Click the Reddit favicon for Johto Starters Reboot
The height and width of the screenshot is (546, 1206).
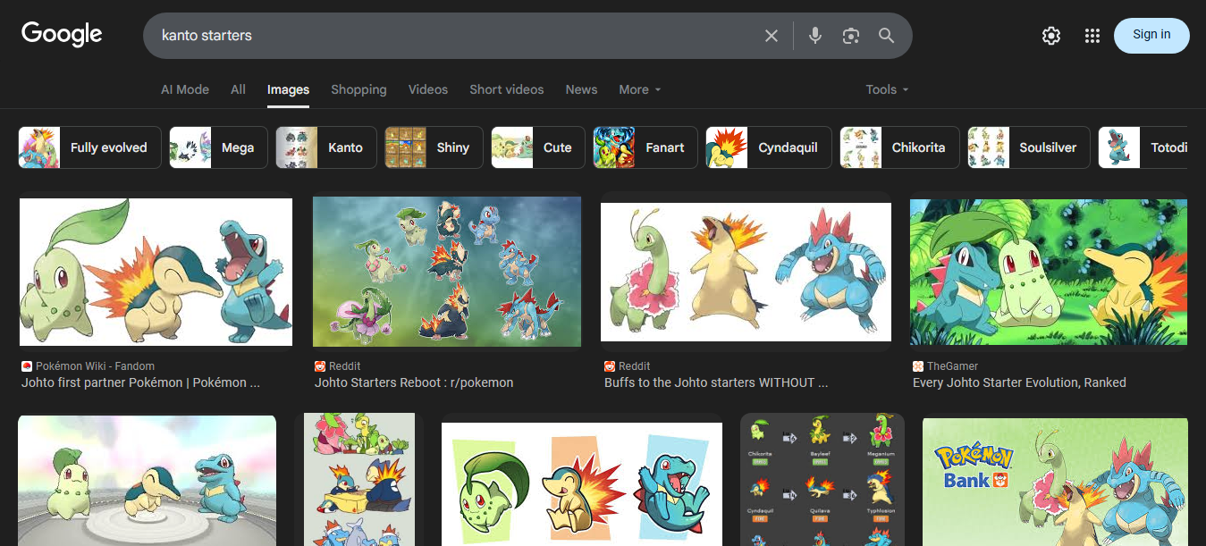pyautogui.click(x=320, y=366)
